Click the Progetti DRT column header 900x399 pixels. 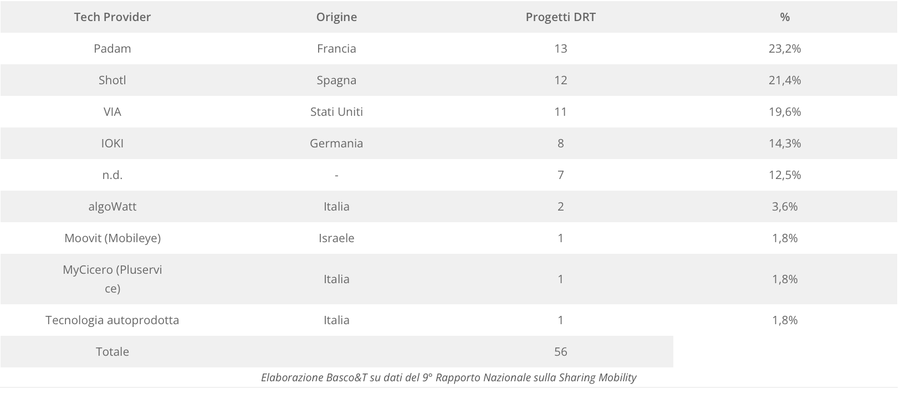point(560,17)
